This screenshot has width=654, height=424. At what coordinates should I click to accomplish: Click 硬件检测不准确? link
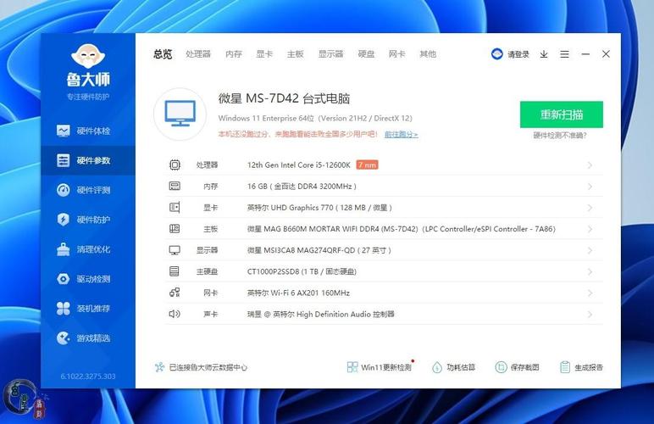coord(560,135)
